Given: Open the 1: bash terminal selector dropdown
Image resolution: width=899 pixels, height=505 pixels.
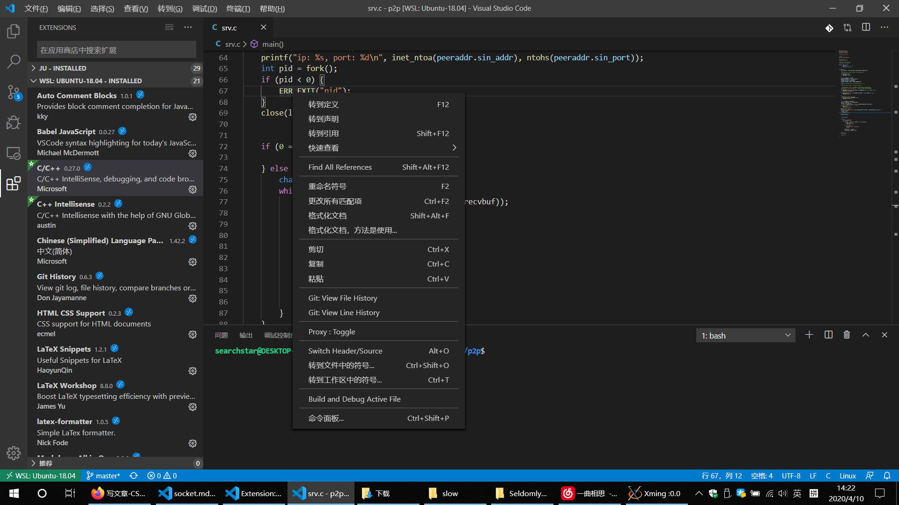Looking at the screenshot, I should 745,335.
